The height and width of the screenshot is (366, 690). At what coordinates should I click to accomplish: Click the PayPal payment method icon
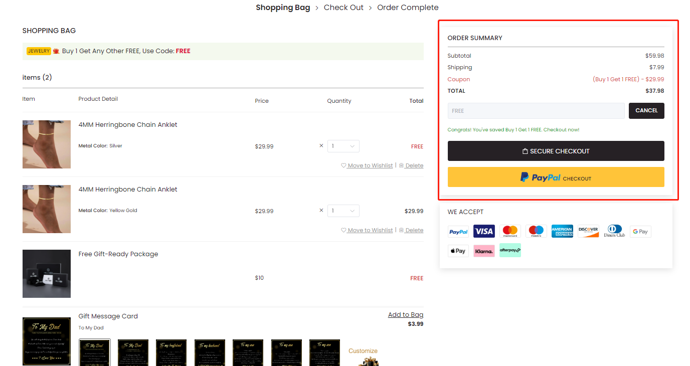point(458,232)
